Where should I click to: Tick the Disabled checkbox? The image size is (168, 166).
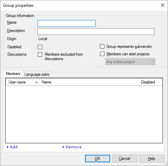pos(40,47)
